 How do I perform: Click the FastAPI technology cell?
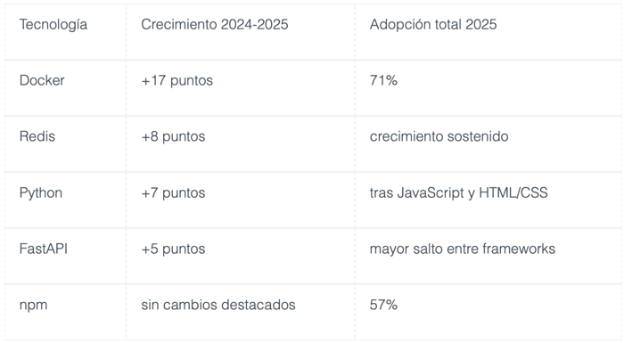(x=44, y=249)
